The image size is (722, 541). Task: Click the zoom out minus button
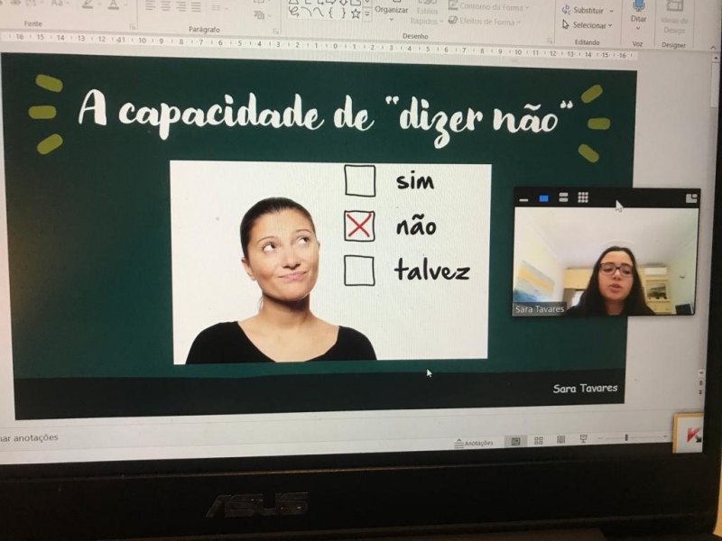(599, 438)
